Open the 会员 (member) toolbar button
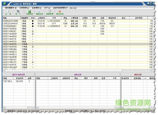The width and height of the screenshot is (158, 115). tap(8, 13)
